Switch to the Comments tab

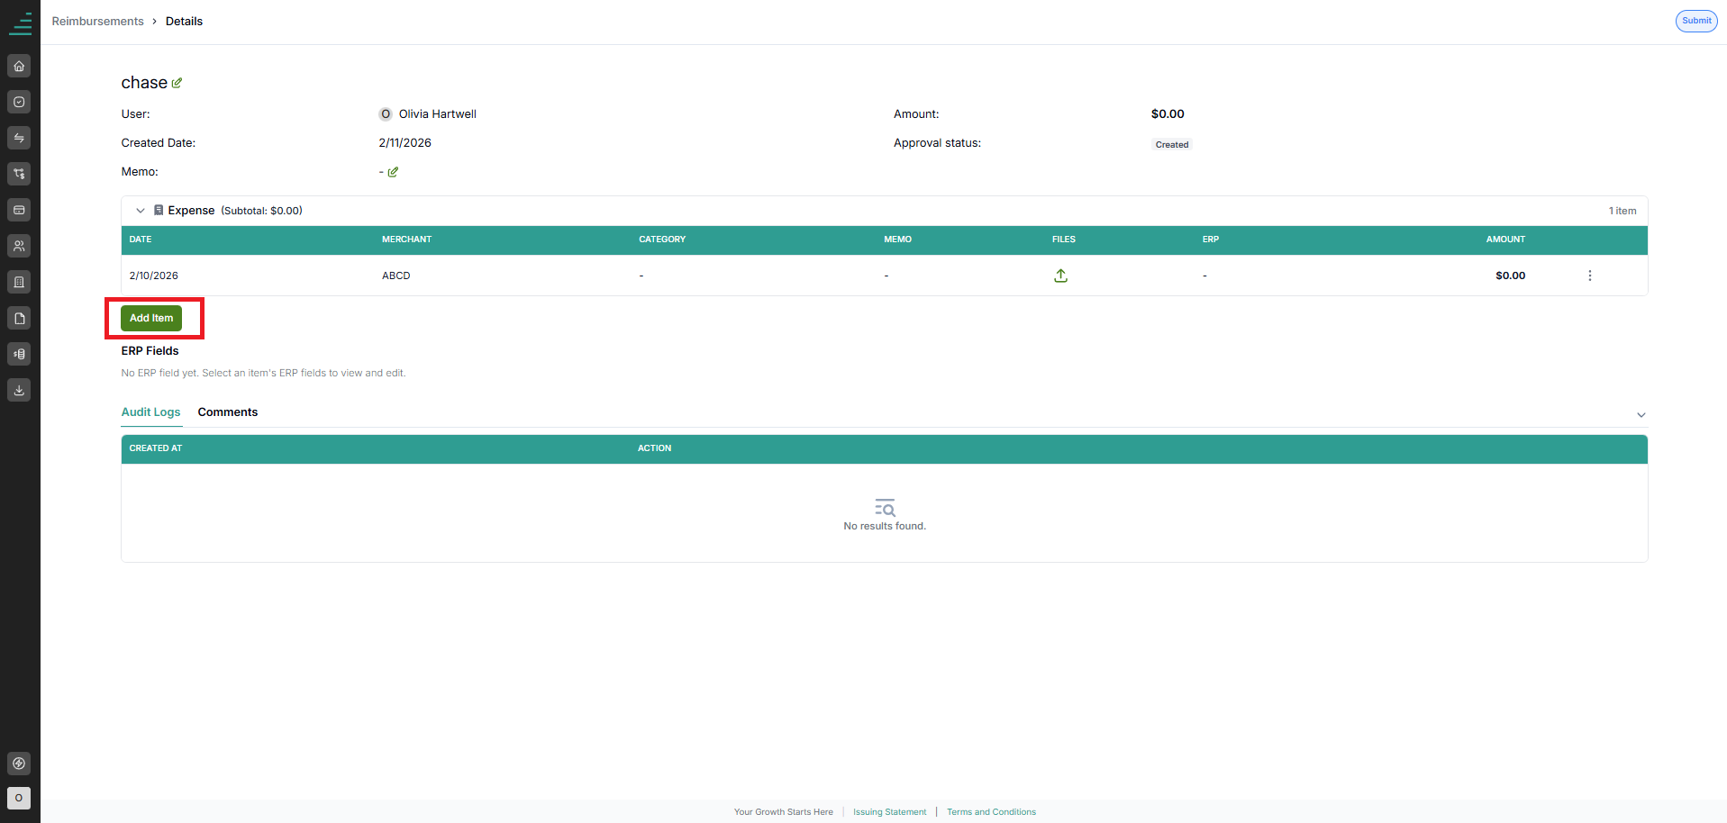coord(228,412)
